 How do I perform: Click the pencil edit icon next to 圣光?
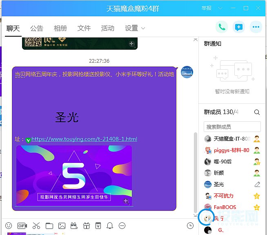257,184
